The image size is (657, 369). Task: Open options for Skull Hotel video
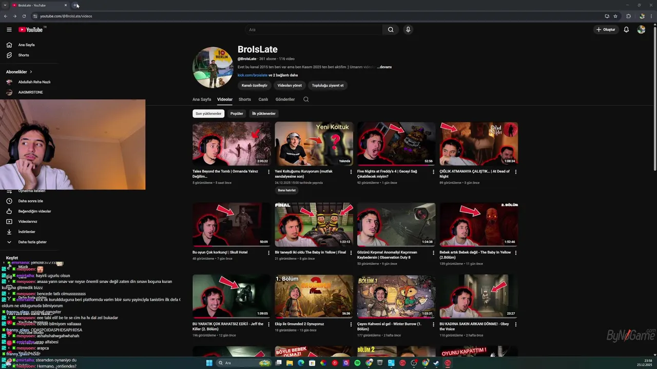point(268,253)
